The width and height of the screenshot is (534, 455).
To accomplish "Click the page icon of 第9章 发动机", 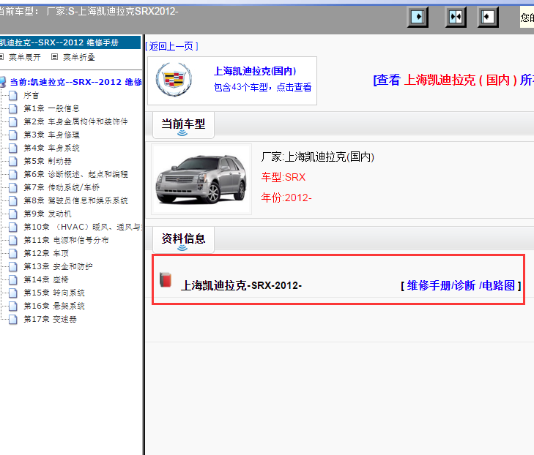I will click(13, 214).
